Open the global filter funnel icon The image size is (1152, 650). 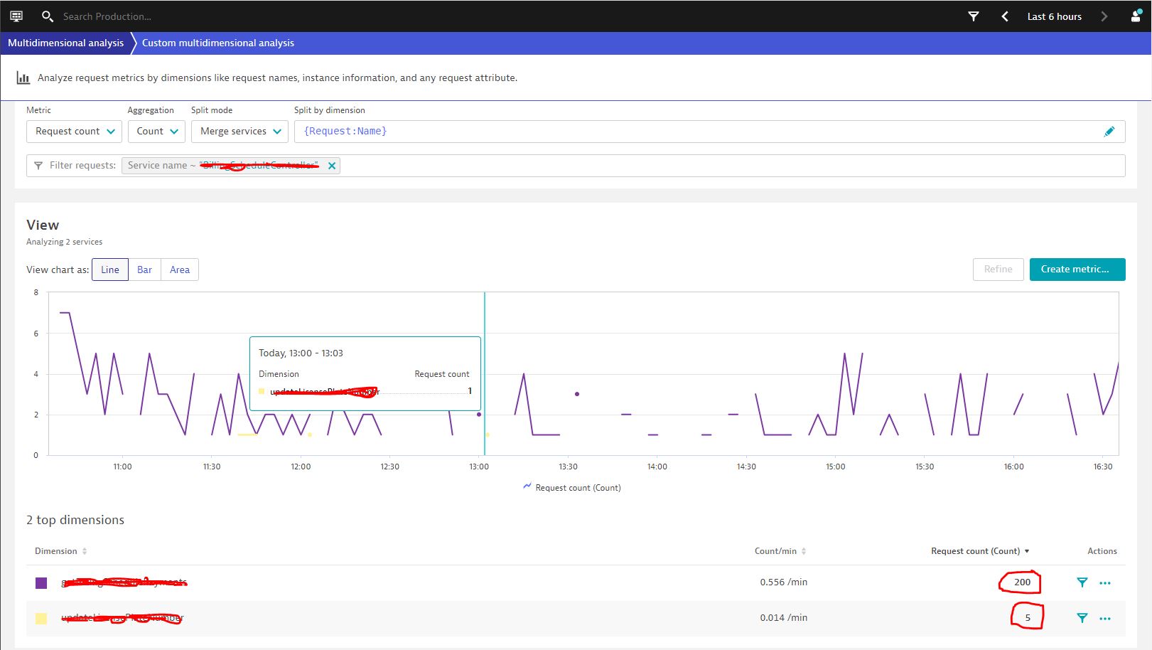974,16
